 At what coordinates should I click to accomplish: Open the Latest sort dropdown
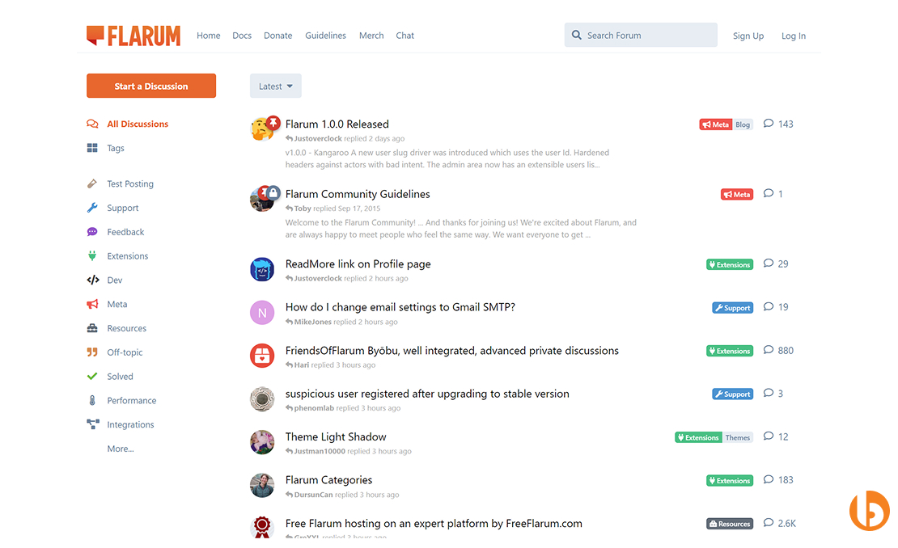point(276,86)
